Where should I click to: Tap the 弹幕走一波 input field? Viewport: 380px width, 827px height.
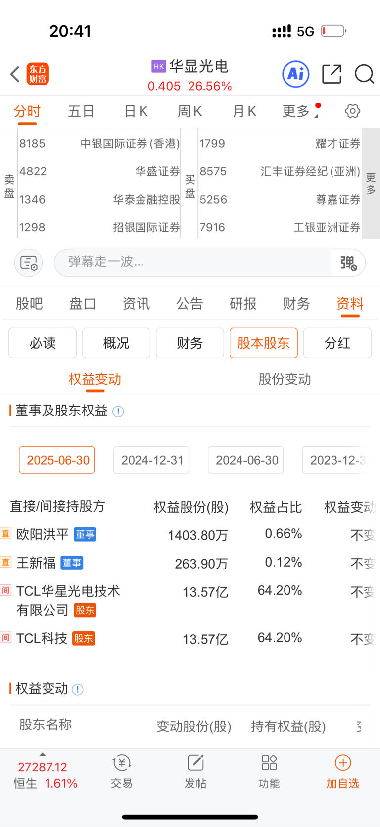point(193,262)
